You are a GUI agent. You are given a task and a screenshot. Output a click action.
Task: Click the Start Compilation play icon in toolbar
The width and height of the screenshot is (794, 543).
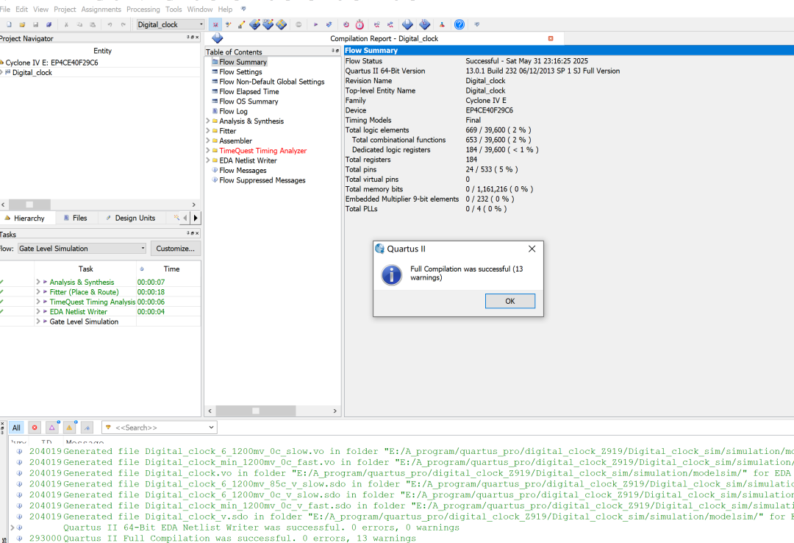click(x=315, y=24)
